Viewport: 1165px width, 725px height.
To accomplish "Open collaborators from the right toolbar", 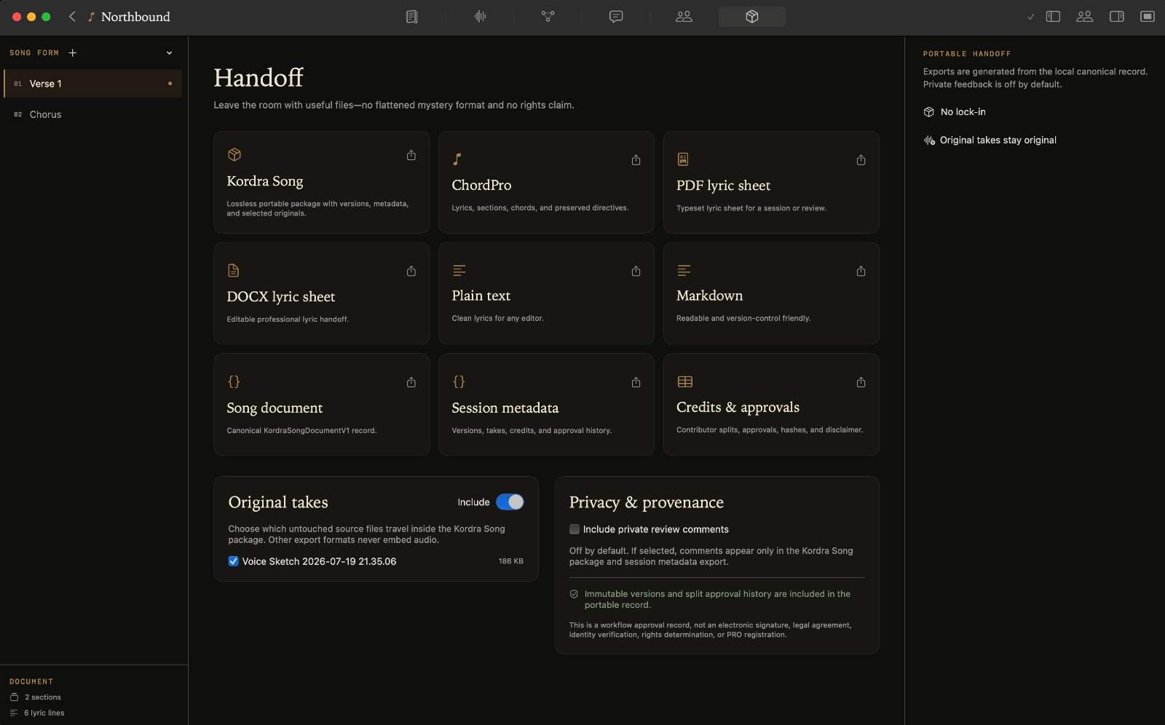I will [1085, 17].
